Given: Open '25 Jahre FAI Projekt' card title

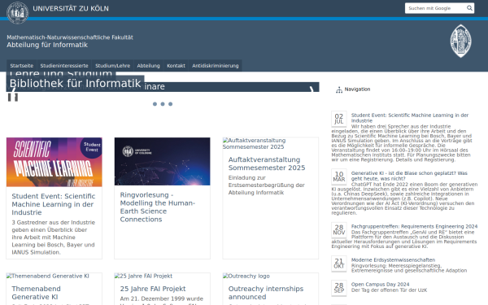Looking at the screenshot, I should click(153, 289).
